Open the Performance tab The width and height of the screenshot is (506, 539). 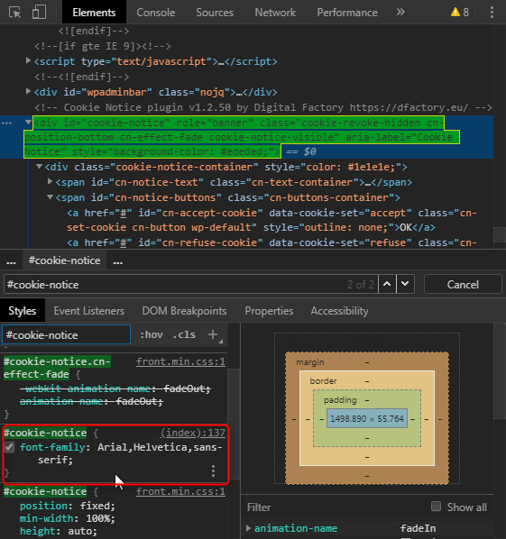pyautogui.click(x=347, y=13)
